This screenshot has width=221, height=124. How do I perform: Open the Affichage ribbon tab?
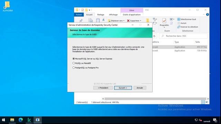[113, 14]
